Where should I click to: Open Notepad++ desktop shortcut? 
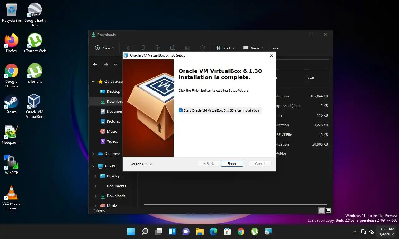[12, 135]
